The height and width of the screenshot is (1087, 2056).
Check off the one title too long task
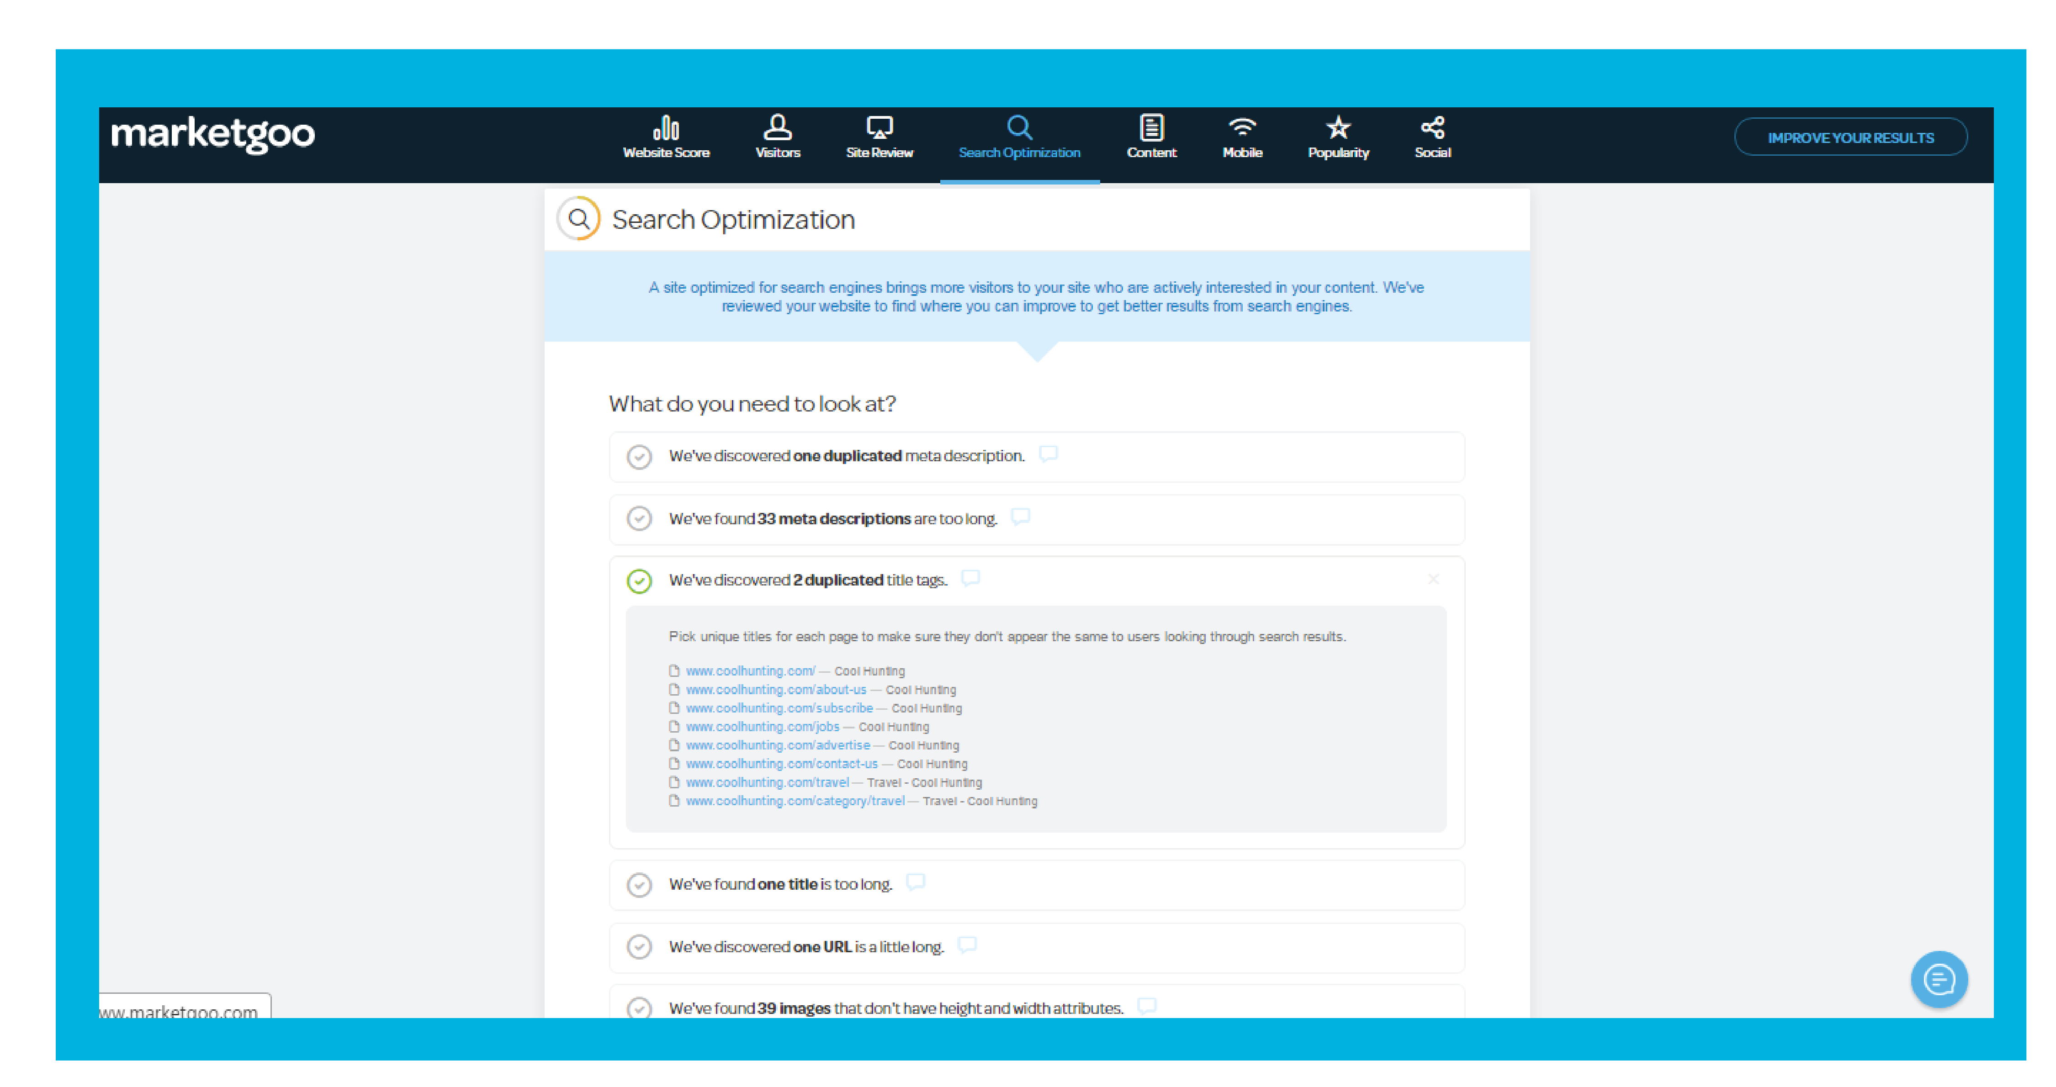[x=639, y=885]
